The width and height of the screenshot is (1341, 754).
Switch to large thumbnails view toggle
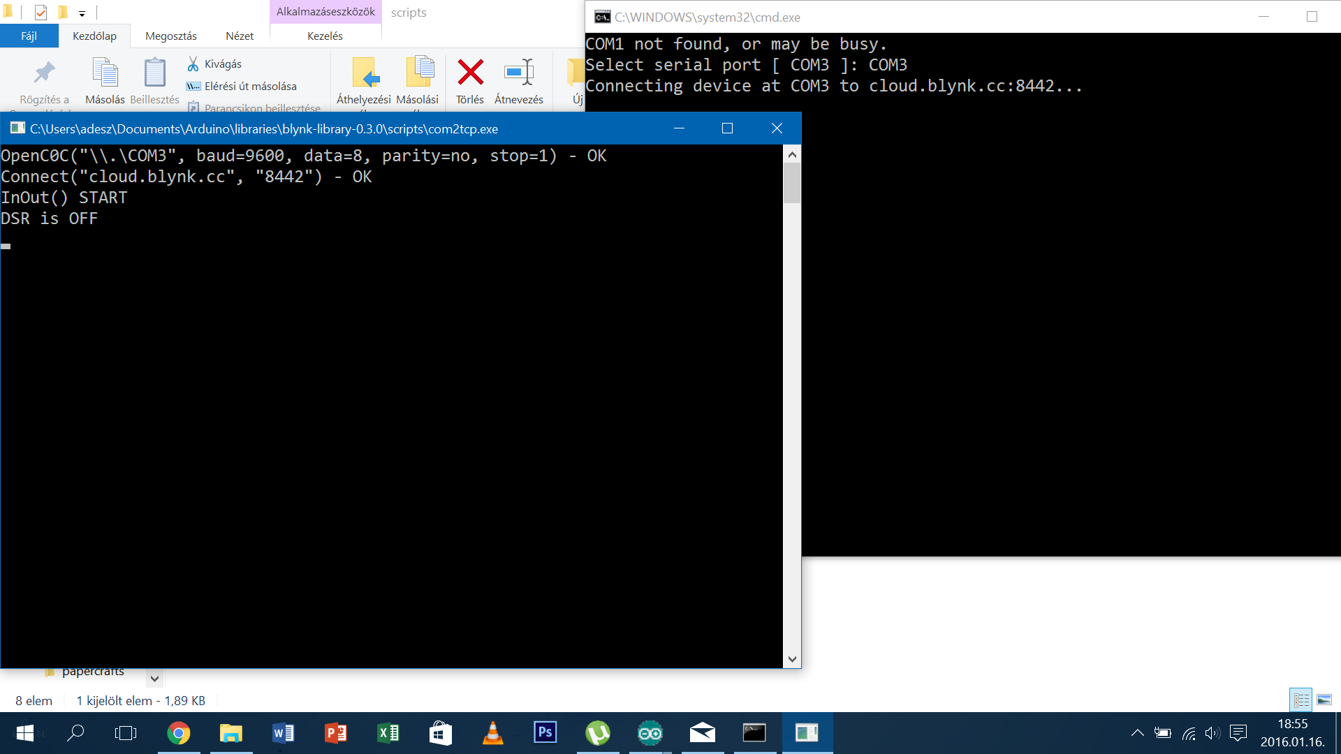coord(1324,700)
